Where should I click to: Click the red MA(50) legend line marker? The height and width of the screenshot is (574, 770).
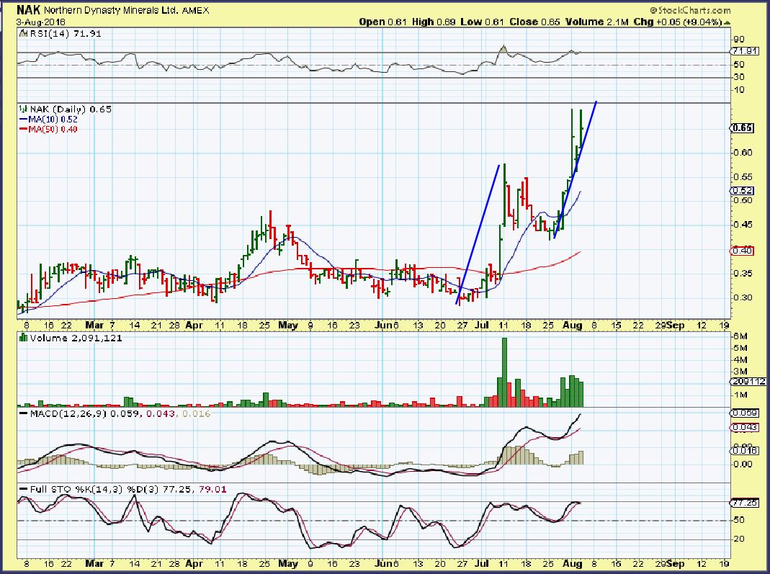click(x=23, y=129)
